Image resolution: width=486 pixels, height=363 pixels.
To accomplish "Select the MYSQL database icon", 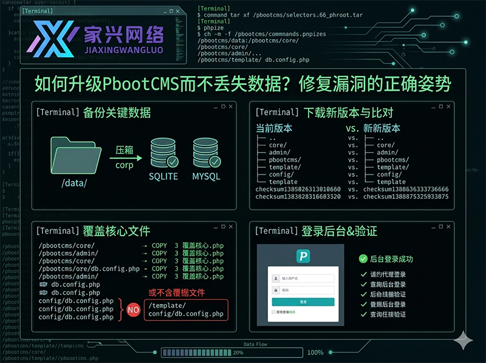I will [x=207, y=153].
